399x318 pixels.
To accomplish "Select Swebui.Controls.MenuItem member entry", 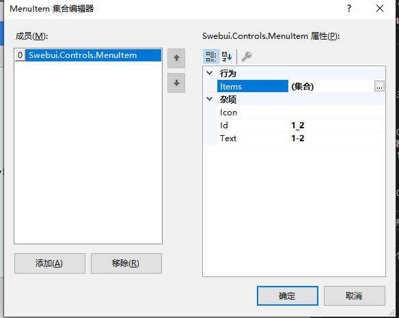I will pos(88,55).
